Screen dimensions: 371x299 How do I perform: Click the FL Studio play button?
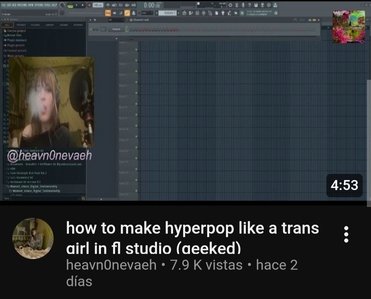tap(76, 5)
